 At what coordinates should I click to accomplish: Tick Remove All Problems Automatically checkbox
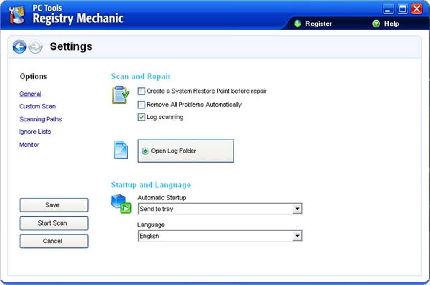click(x=141, y=105)
